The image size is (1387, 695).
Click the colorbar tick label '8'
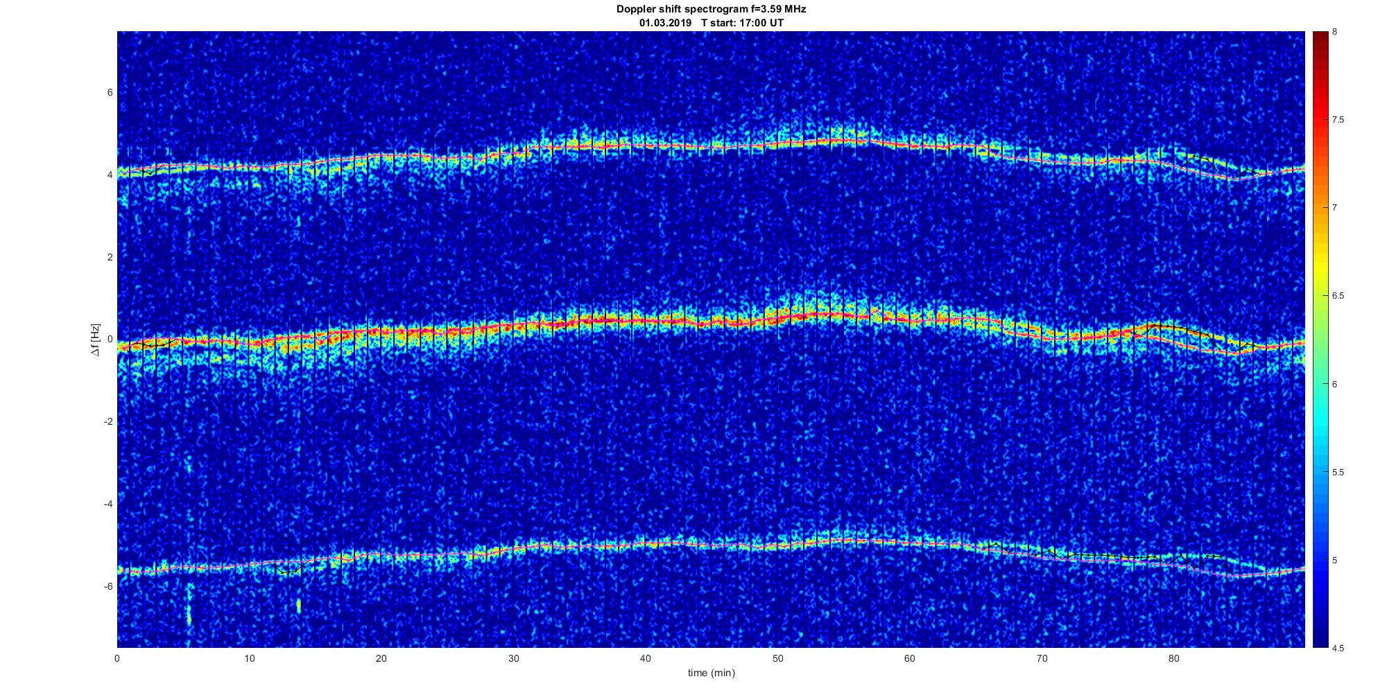pos(1335,32)
